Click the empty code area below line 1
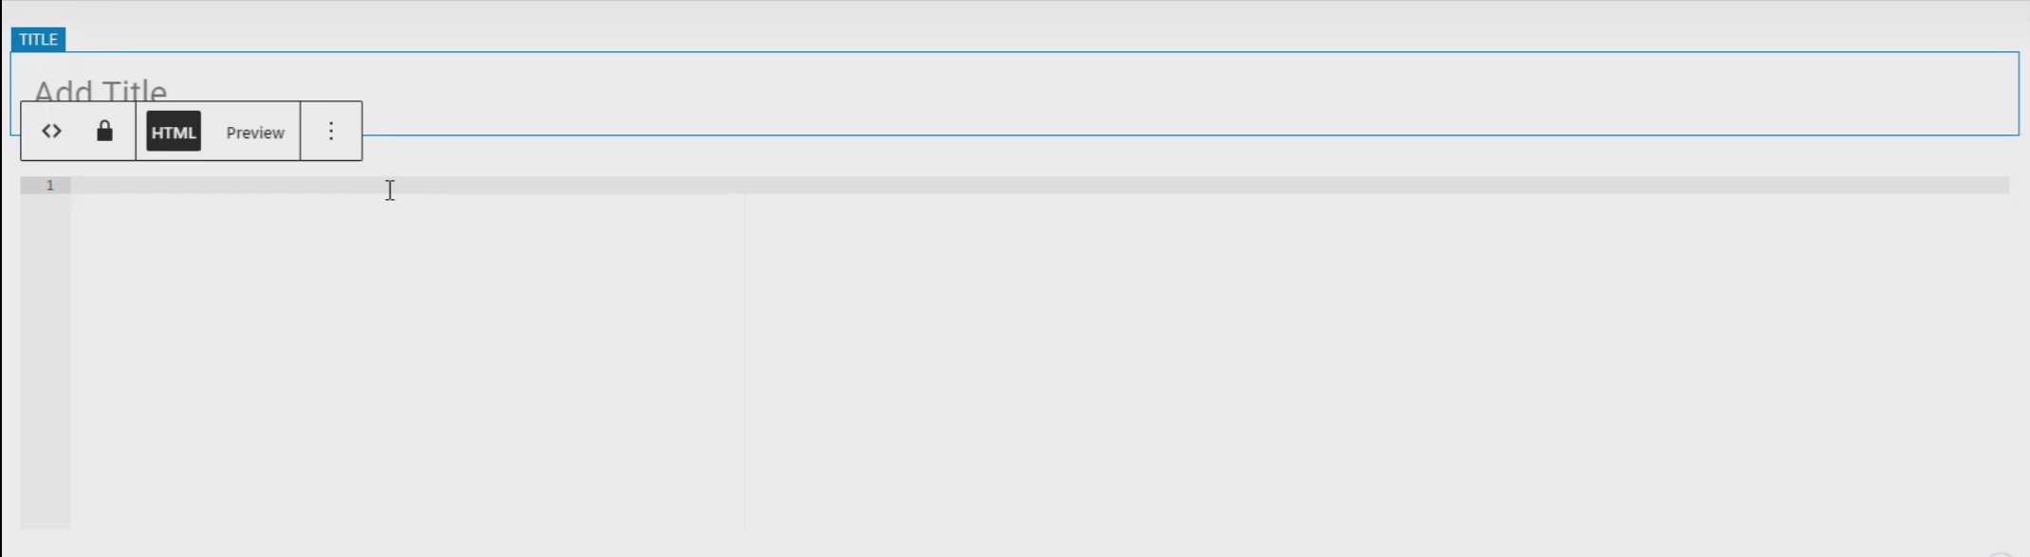 tap(1040, 360)
